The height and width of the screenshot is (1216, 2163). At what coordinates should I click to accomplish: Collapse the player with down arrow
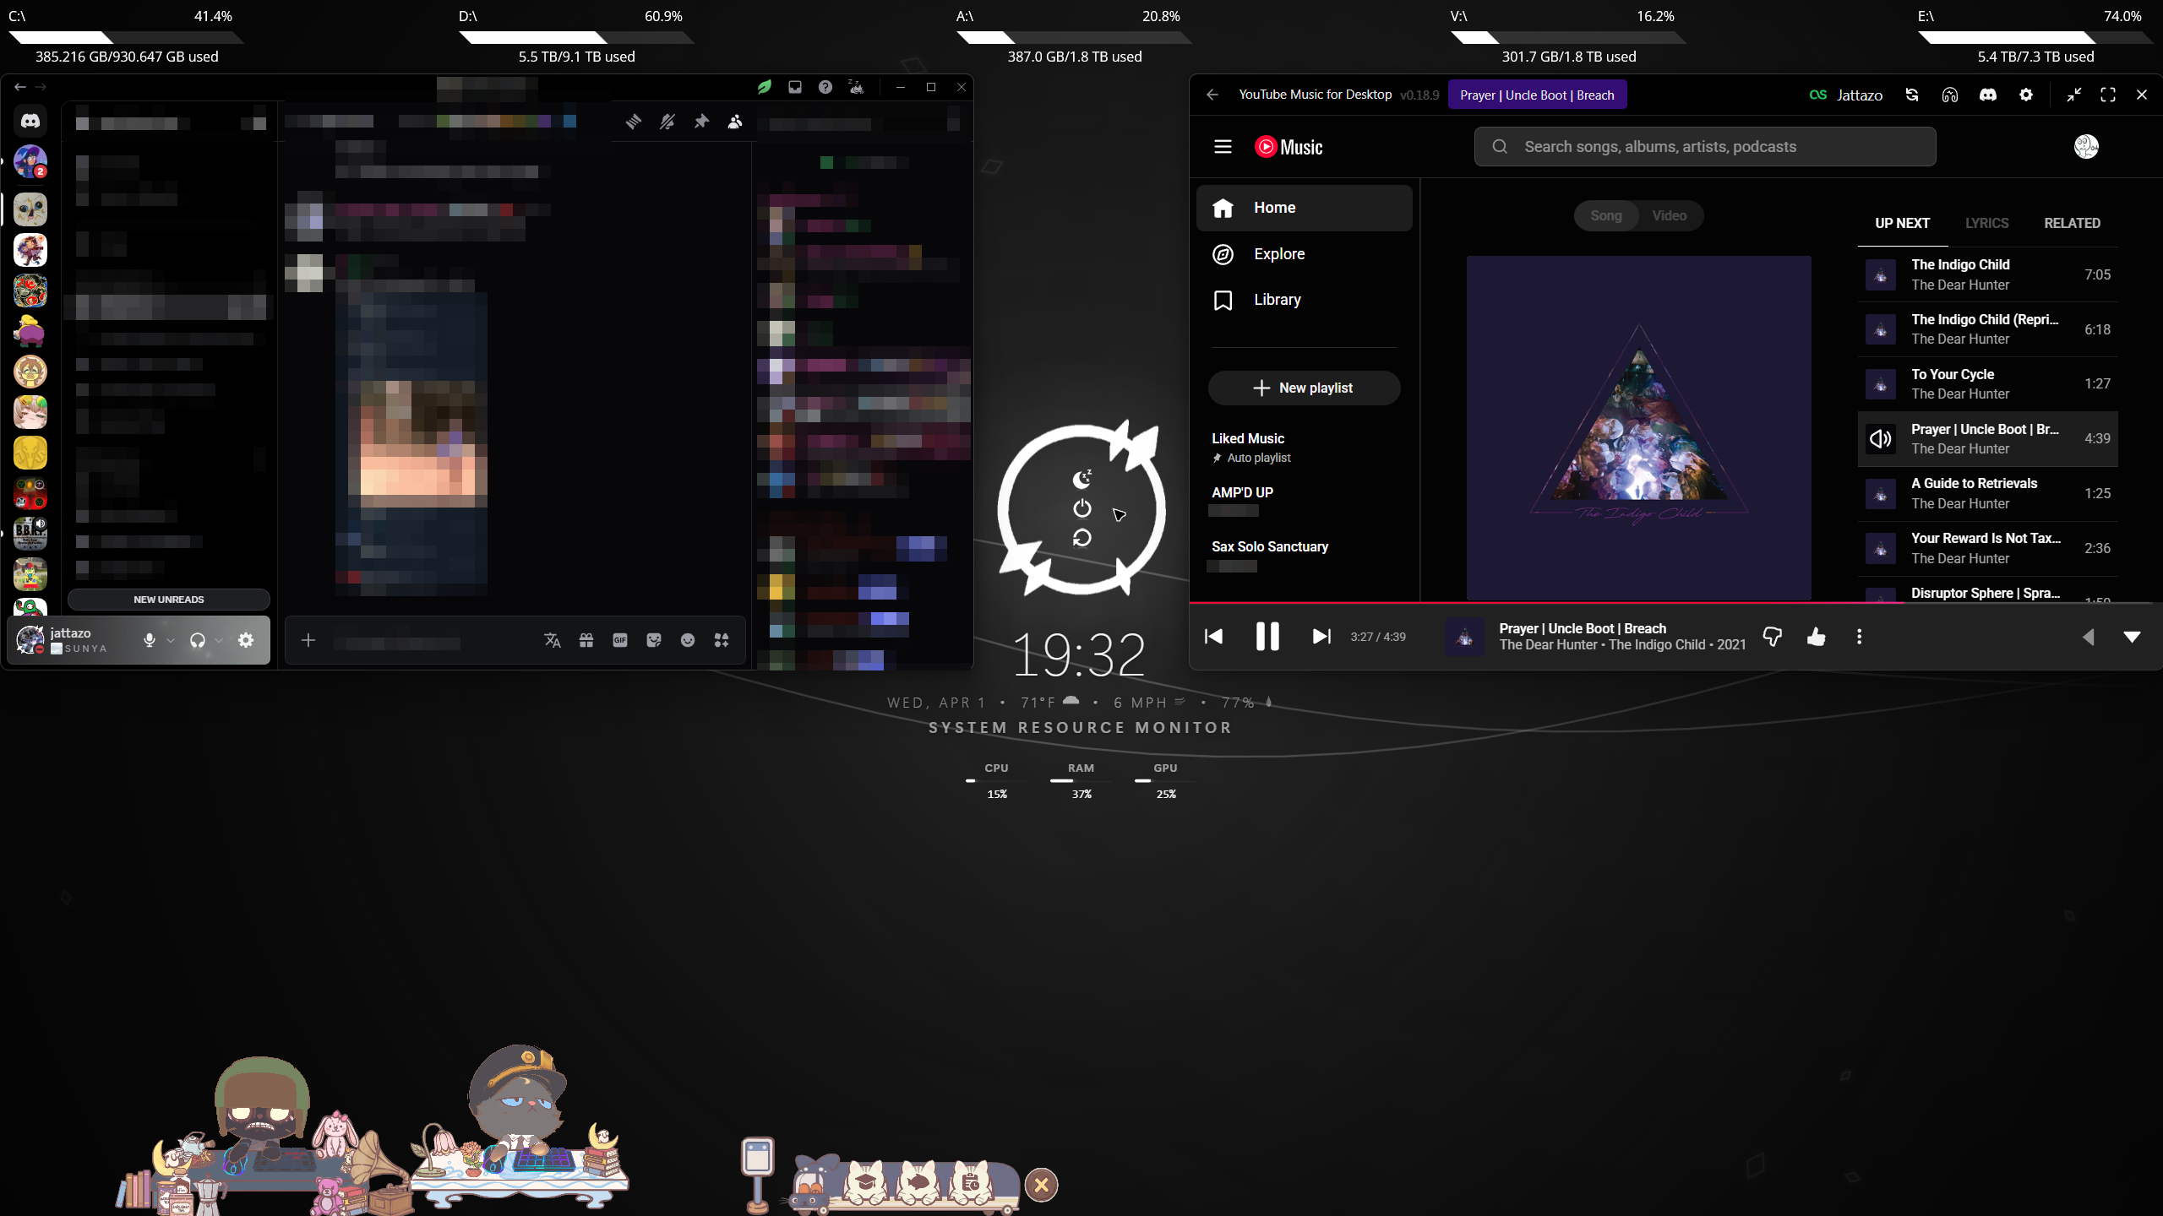coord(2132,637)
